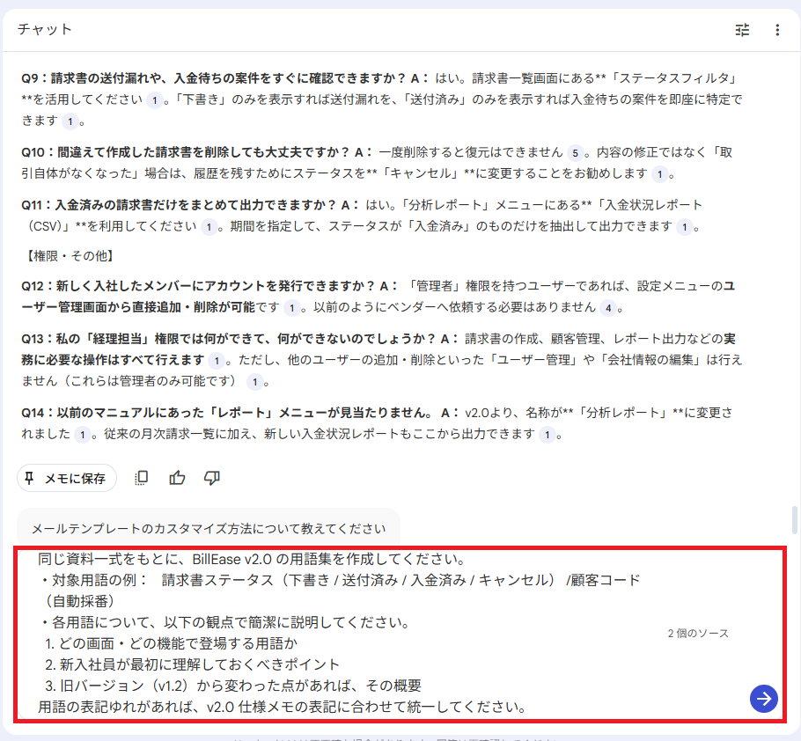
Task: Click the 「入金状況レポート（CSV）」 text in Q11
Action: point(362,216)
